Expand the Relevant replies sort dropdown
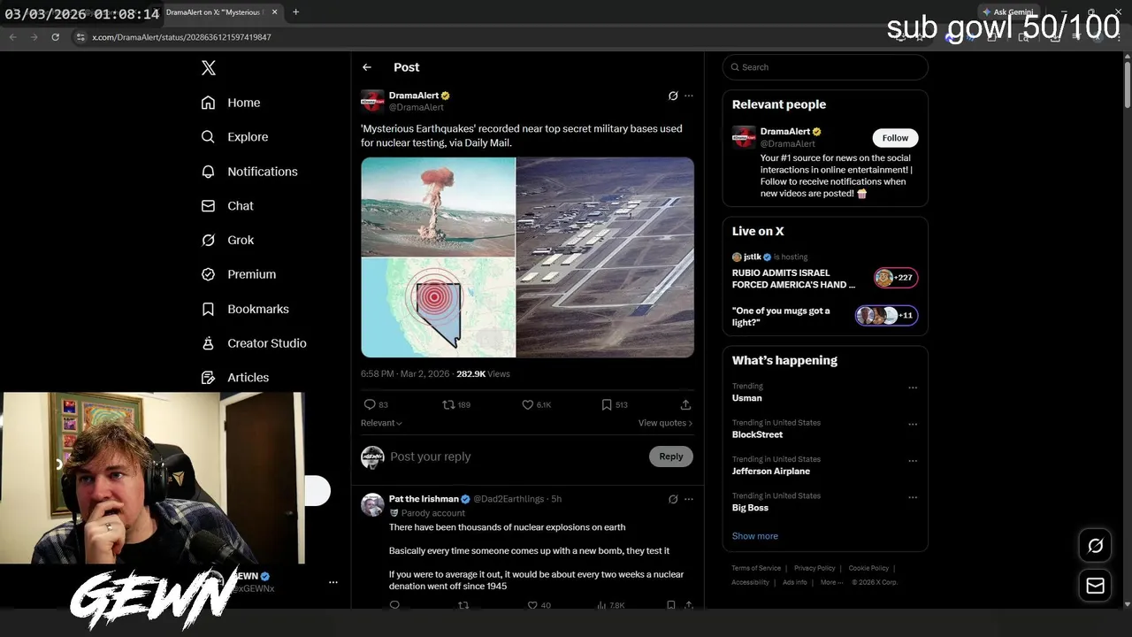The image size is (1132, 637). [x=382, y=423]
